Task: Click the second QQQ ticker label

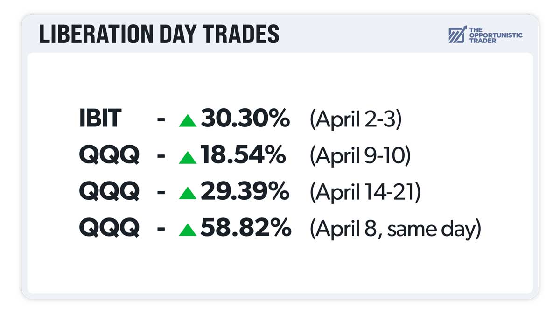Action: [x=109, y=192]
